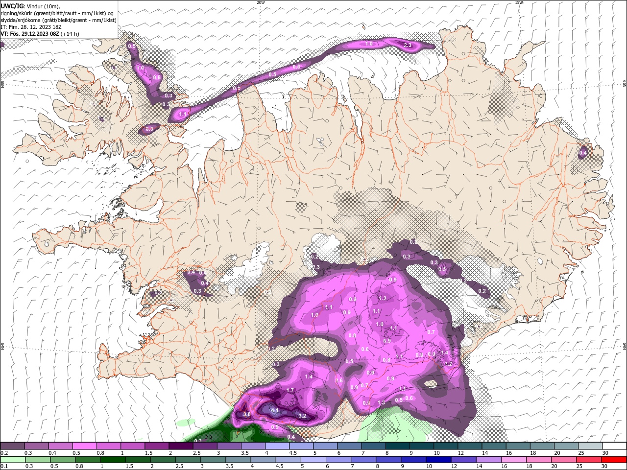Click the 0.1 label on the rain scale

[4, 467]
